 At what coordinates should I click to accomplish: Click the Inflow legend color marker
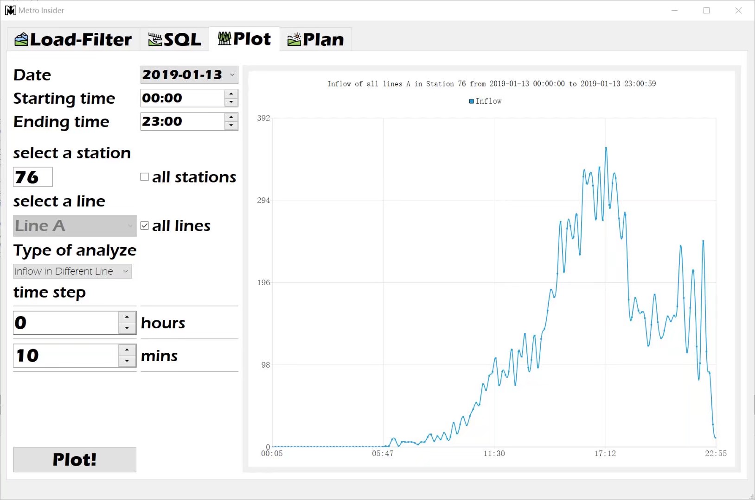pyautogui.click(x=472, y=101)
